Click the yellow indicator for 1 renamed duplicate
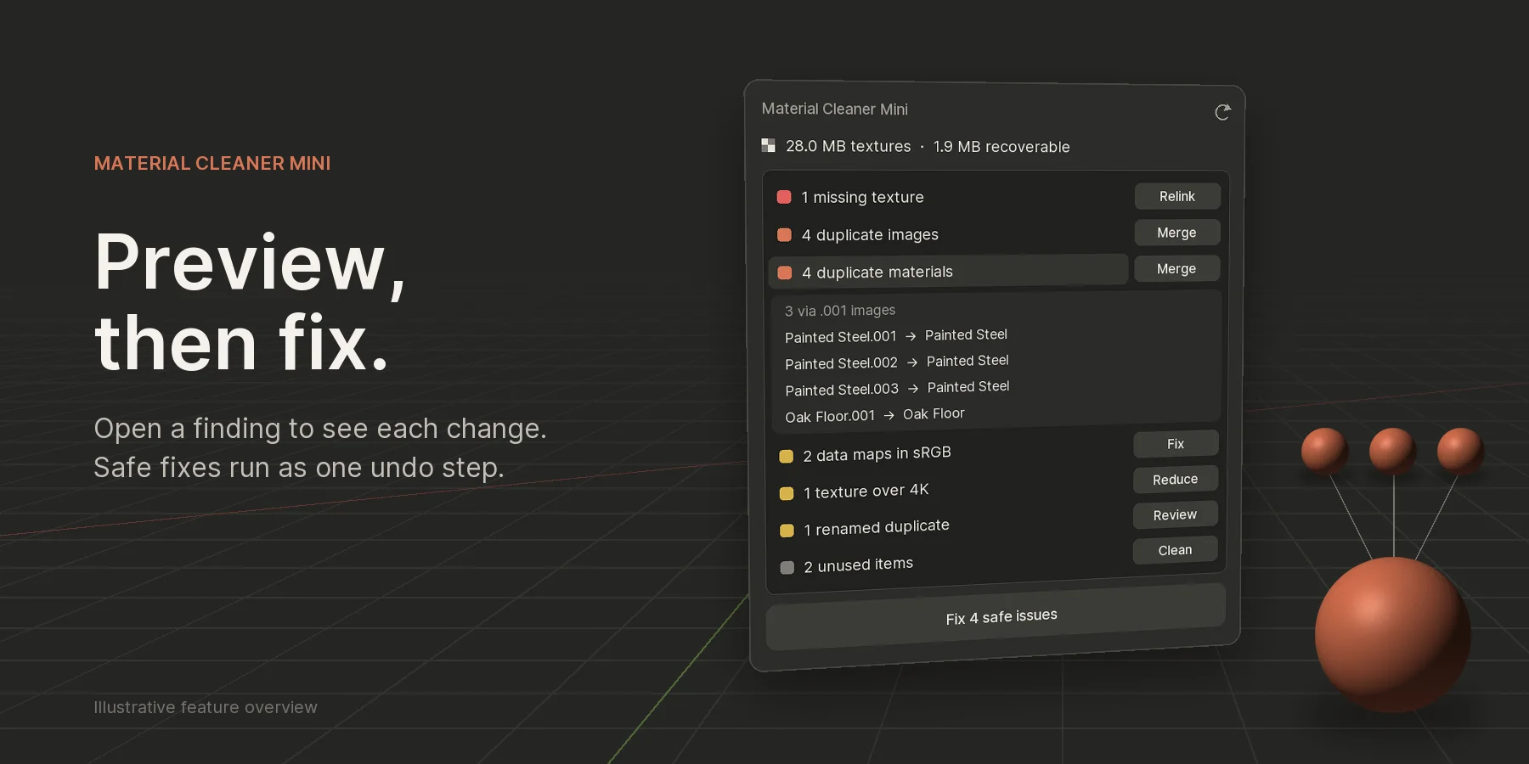This screenshot has width=1529, height=764. [x=787, y=530]
